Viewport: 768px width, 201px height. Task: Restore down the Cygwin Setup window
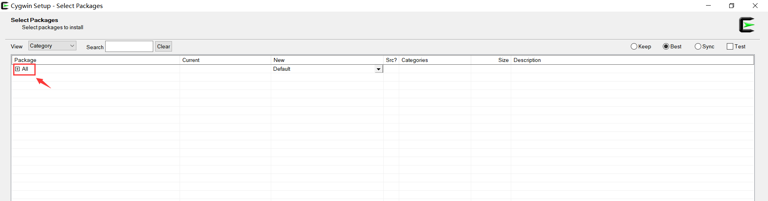[732, 6]
